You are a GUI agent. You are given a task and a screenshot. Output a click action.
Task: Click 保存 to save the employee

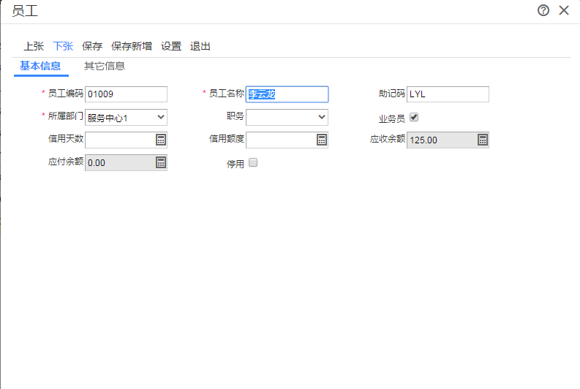[92, 46]
